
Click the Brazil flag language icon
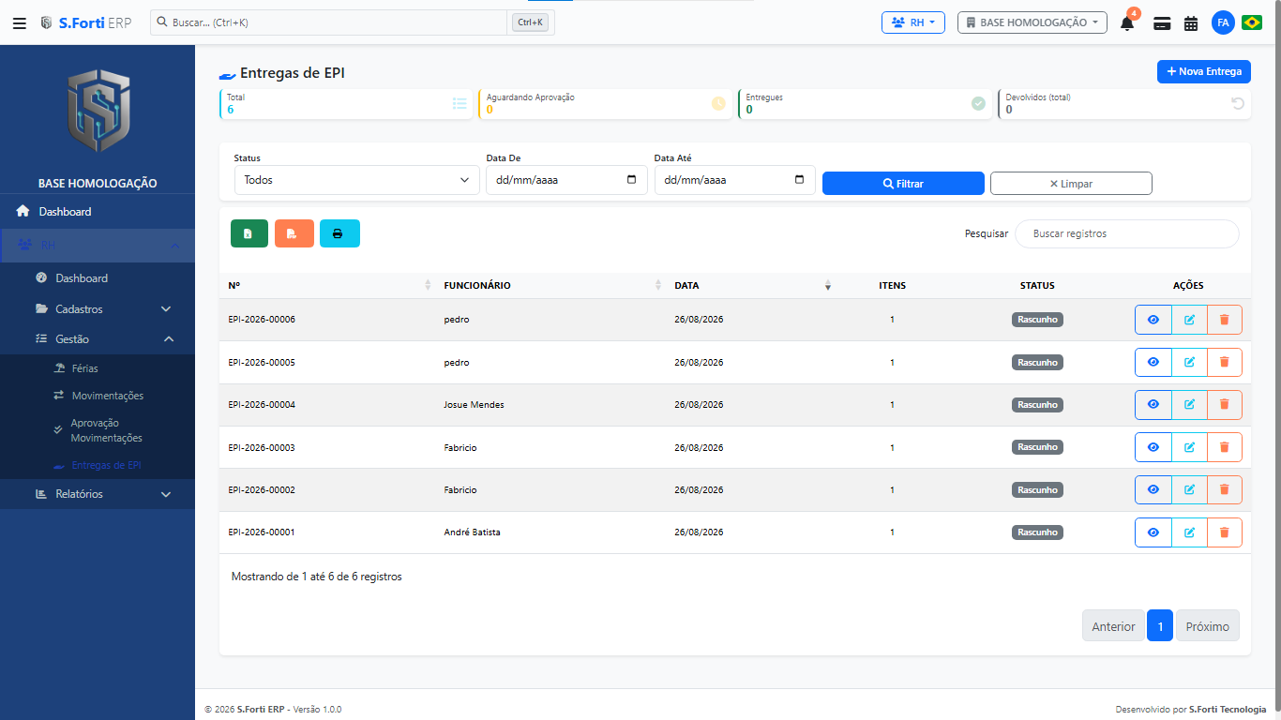click(1252, 22)
